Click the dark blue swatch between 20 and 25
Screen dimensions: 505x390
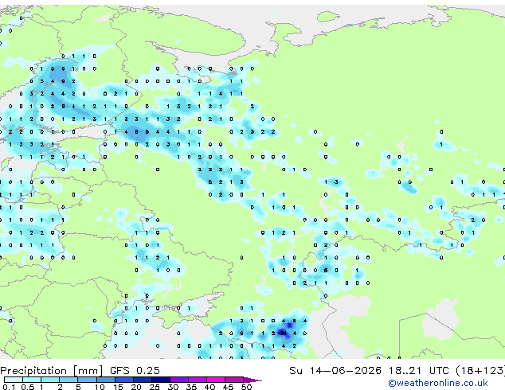[x=142, y=380]
